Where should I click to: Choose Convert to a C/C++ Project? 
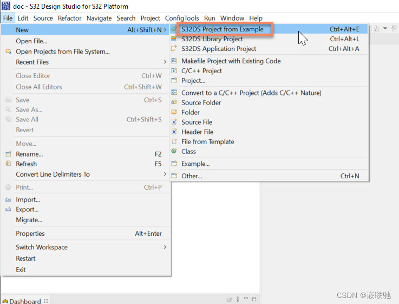[x=269, y=93]
